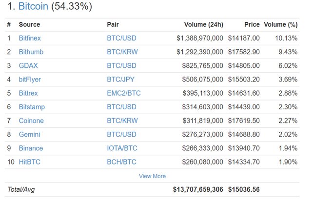Click the Price column header
This screenshot has height=203, width=312.
pos(252,24)
